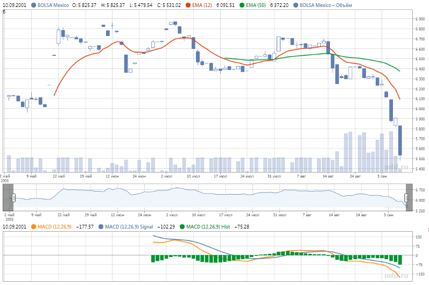This screenshot has height=285, width=429.
Task: Toggle the EMA (50) series label
Action: click(x=256, y=5)
